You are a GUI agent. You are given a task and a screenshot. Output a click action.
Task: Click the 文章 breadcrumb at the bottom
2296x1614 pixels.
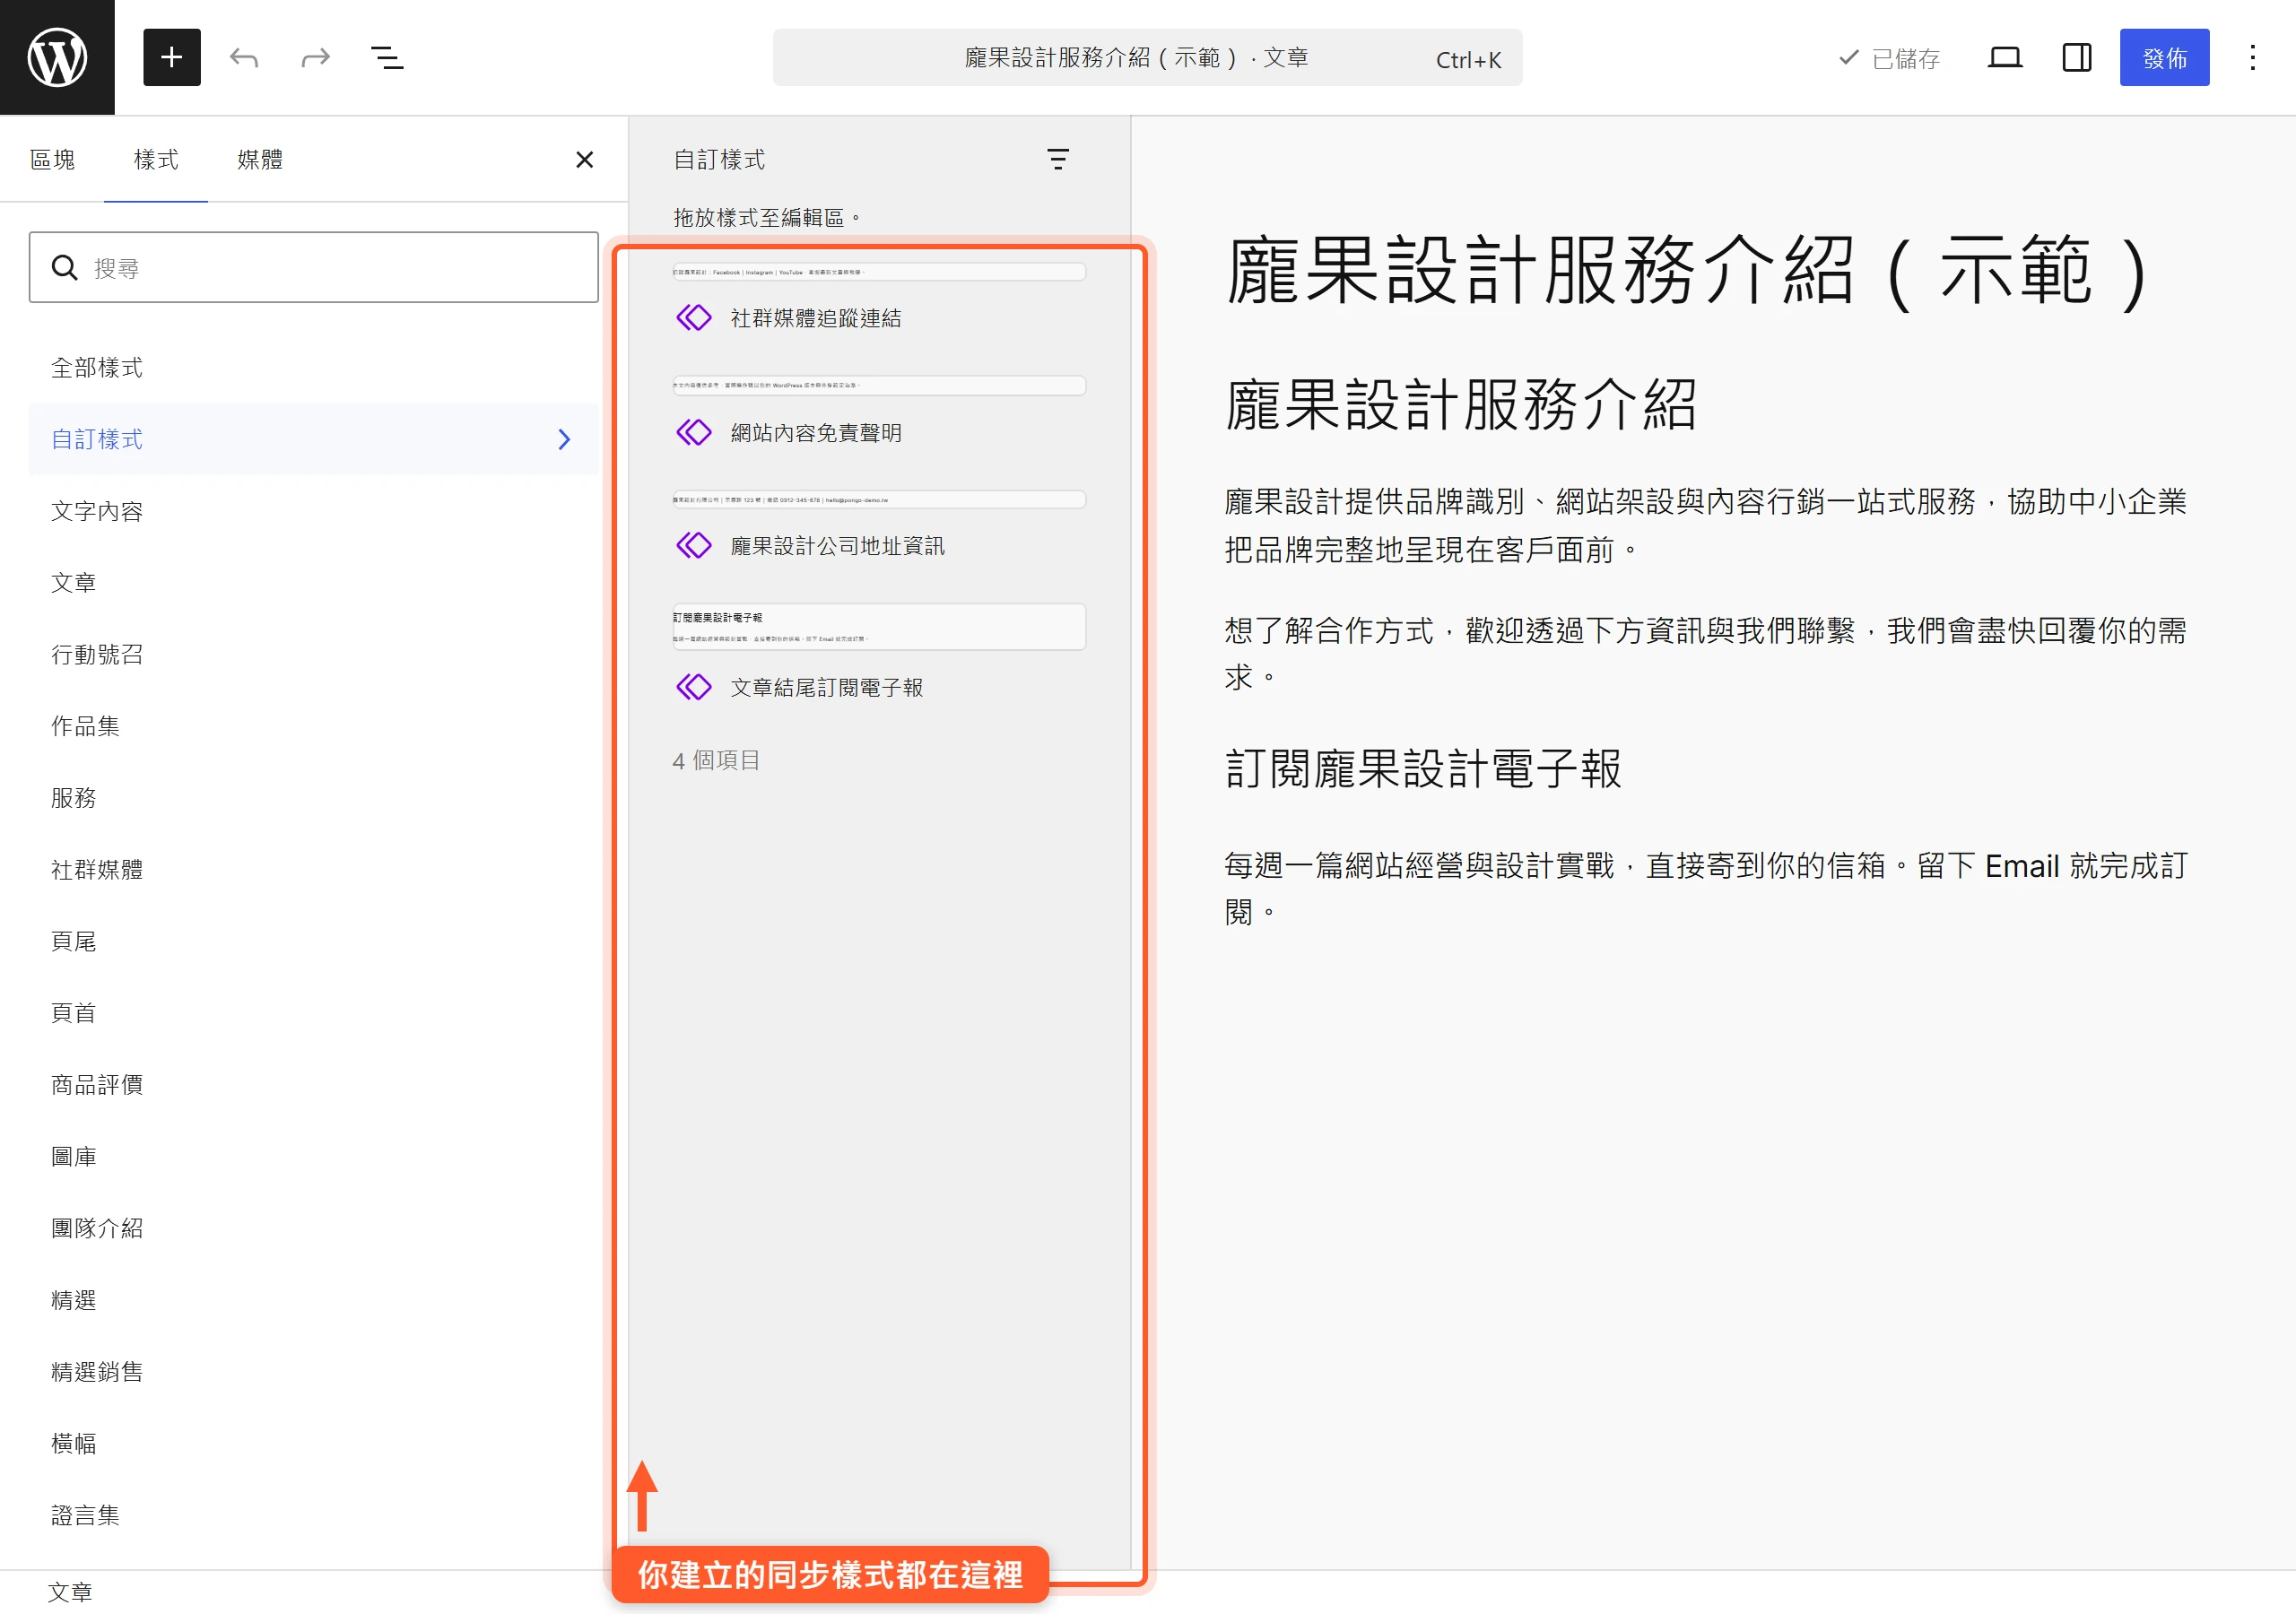[70, 1592]
